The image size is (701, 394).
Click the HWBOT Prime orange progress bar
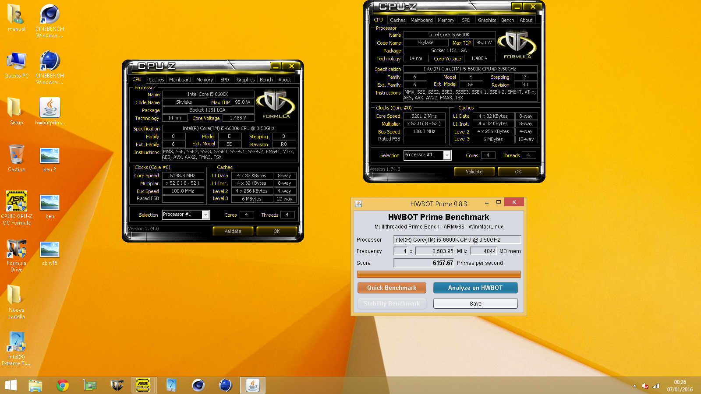439,274
